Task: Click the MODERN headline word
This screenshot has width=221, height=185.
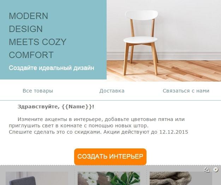Action: click(x=29, y=16)
